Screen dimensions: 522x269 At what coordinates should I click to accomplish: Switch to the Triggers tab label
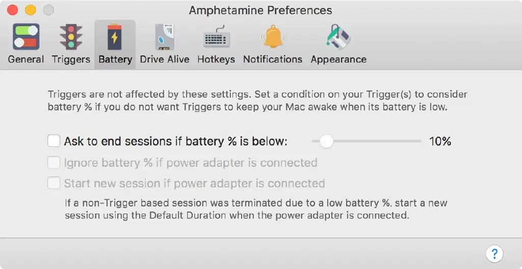coord(71,59)
